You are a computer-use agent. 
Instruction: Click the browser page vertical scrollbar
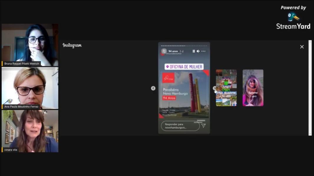point(310,88)
